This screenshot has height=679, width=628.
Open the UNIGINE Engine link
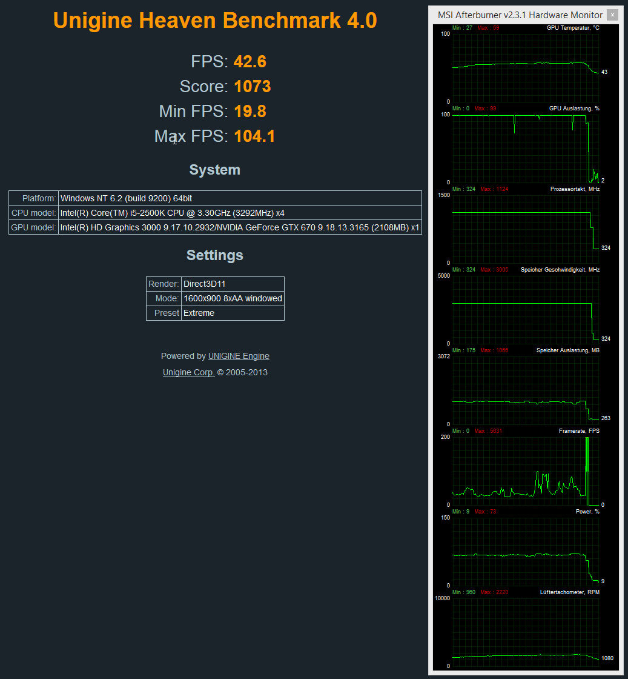pyautogui.click(x=239, y=356)
